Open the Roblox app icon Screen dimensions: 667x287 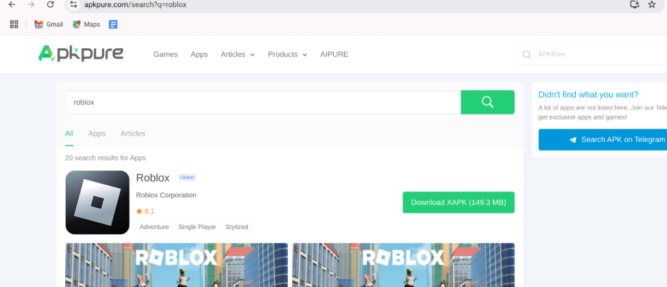click(x=97, y=202)
